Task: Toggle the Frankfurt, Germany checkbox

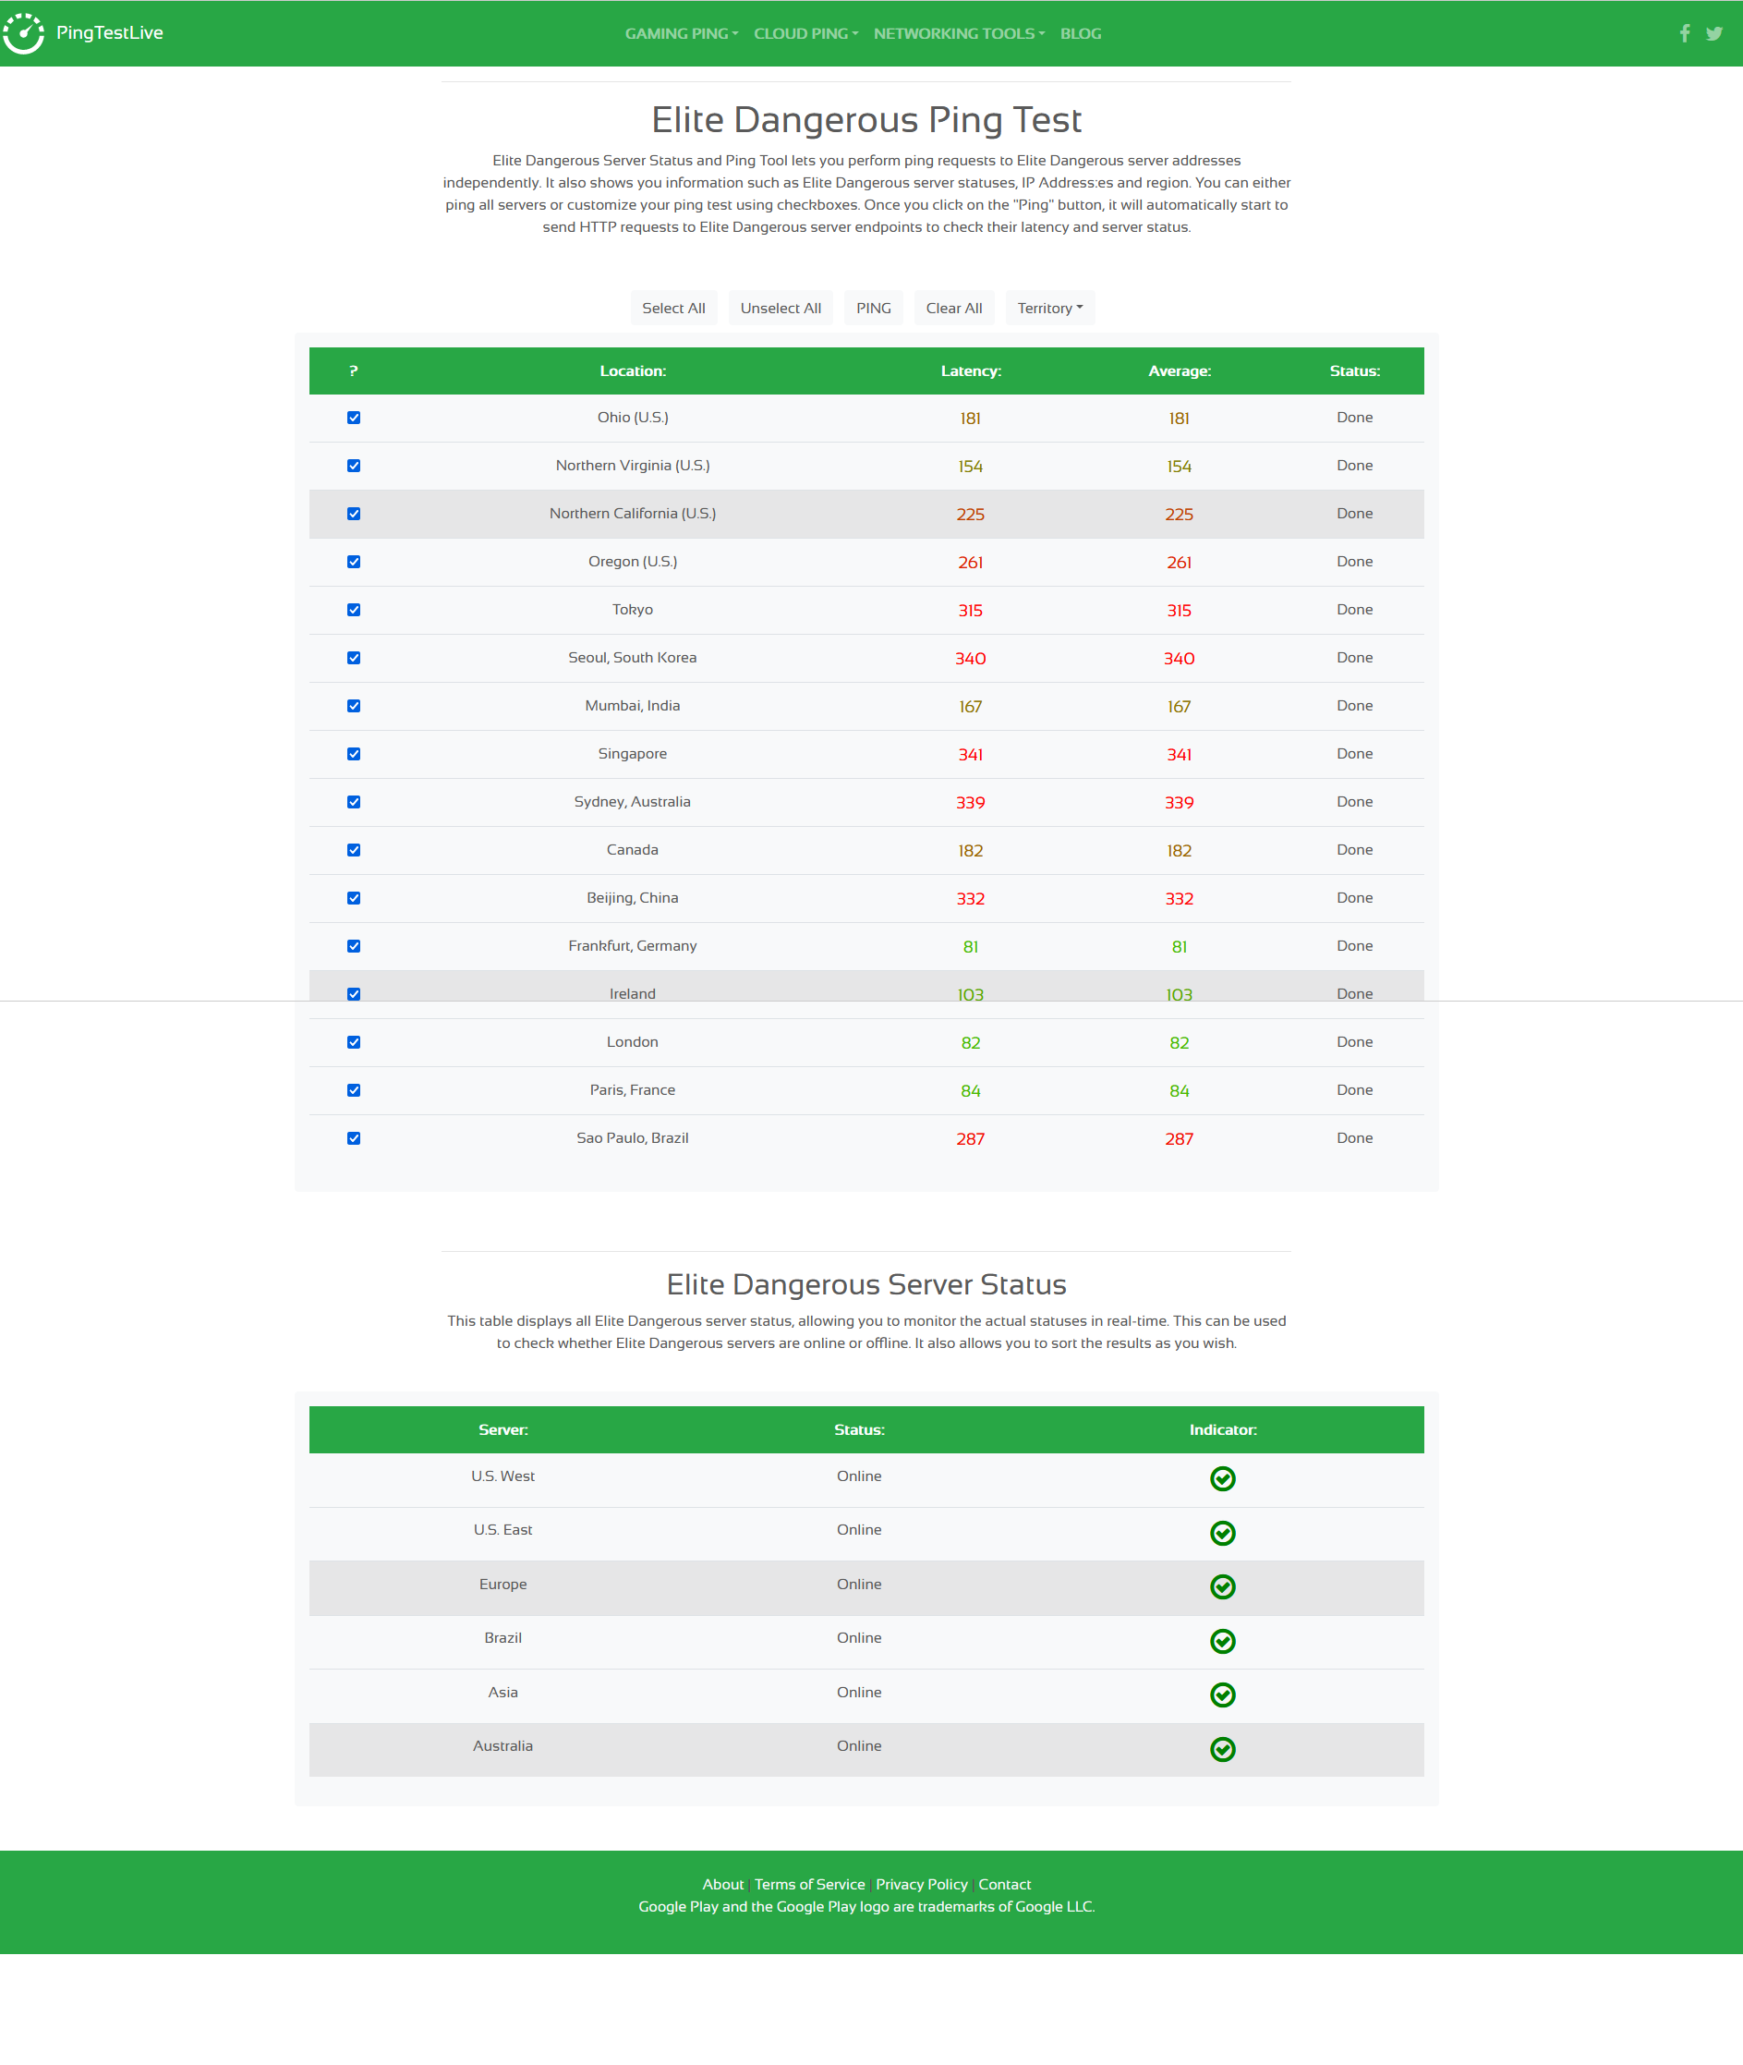Action: click(354, 946)
